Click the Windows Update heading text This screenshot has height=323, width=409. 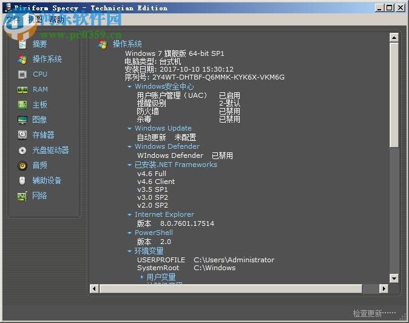click(x=163, y=128)
